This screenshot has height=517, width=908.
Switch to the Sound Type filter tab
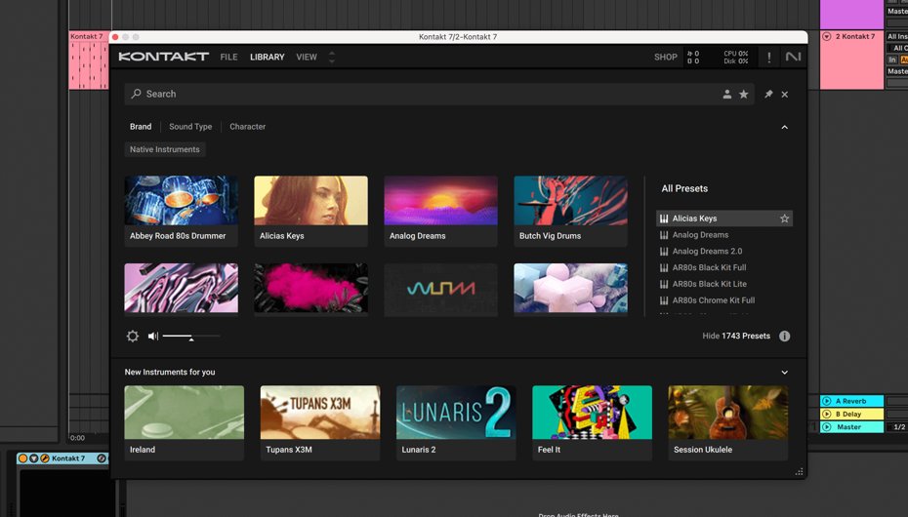(190, 127)
